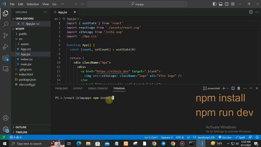Open Explorer Views and More Actions
Viewport: 261px width, 147px height.
tap(45, 12)
